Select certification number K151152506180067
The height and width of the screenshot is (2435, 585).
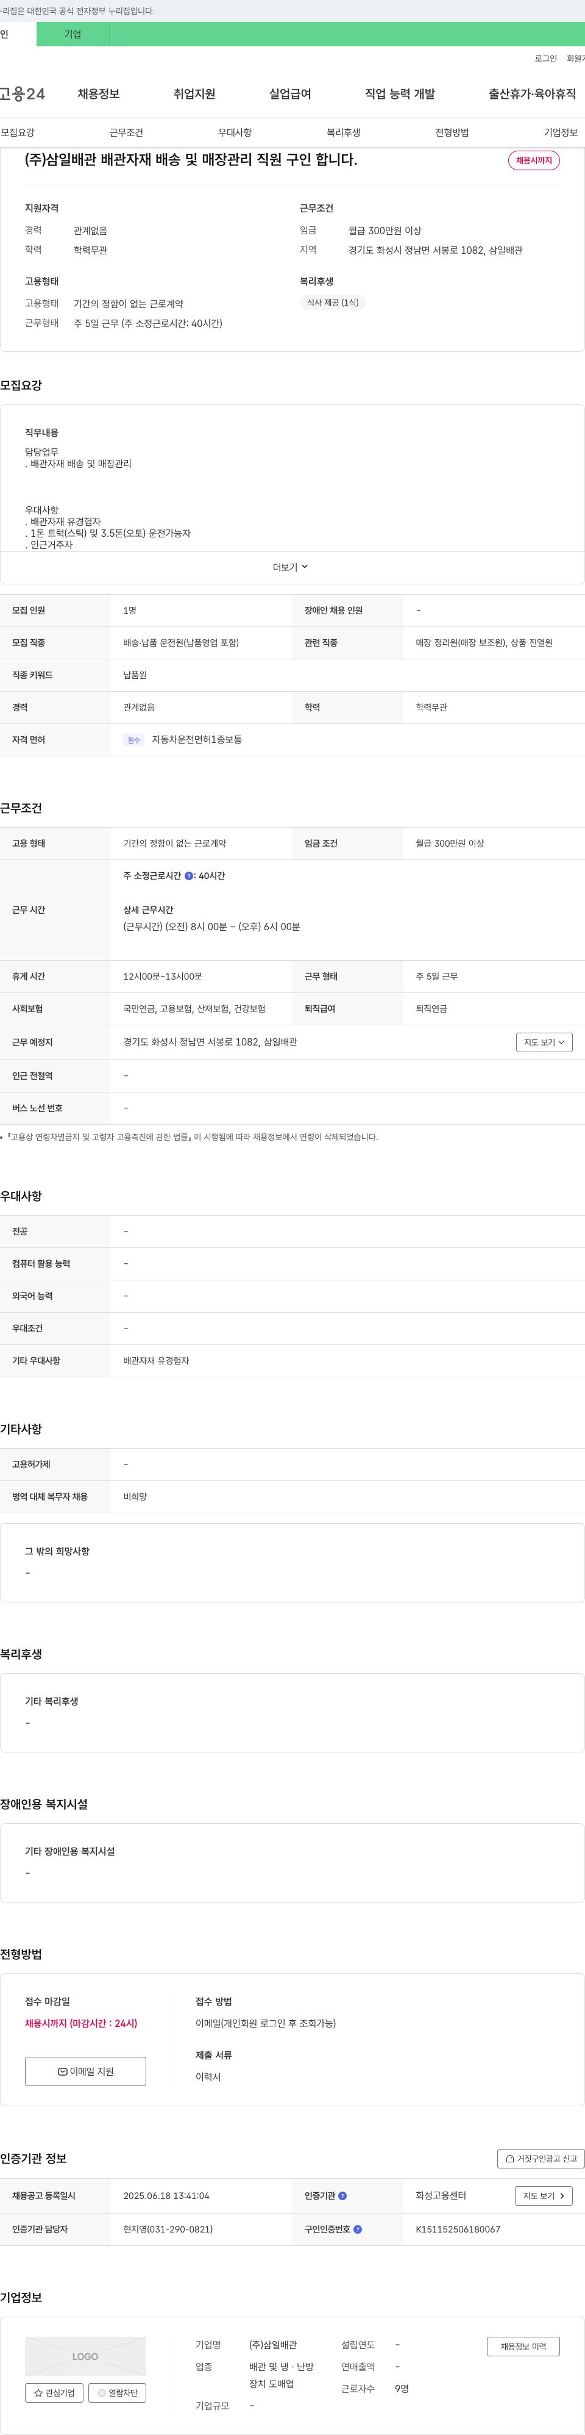458,2229
